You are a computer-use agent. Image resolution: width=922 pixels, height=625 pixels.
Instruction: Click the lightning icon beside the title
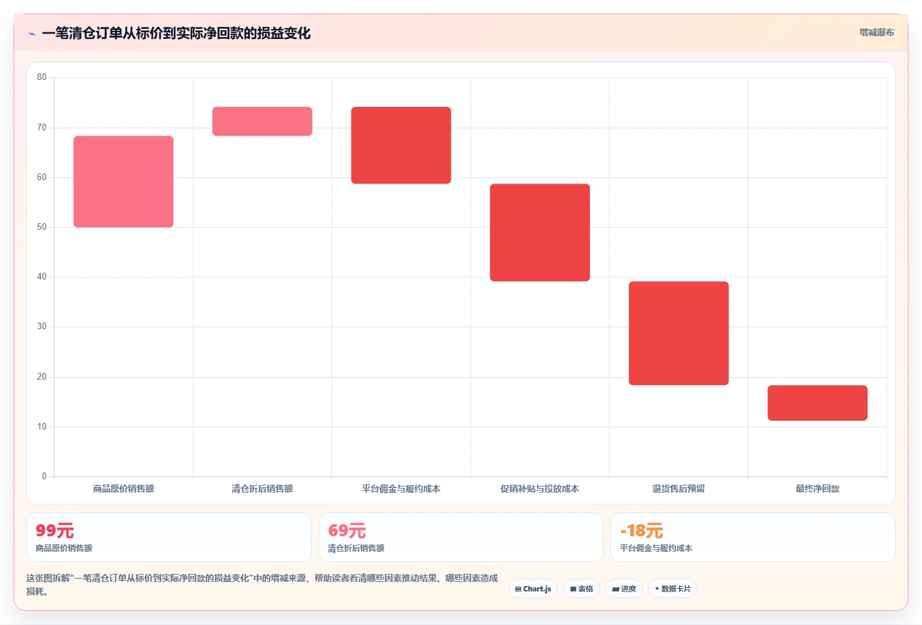pyautogui.click(x=32, y=34)
